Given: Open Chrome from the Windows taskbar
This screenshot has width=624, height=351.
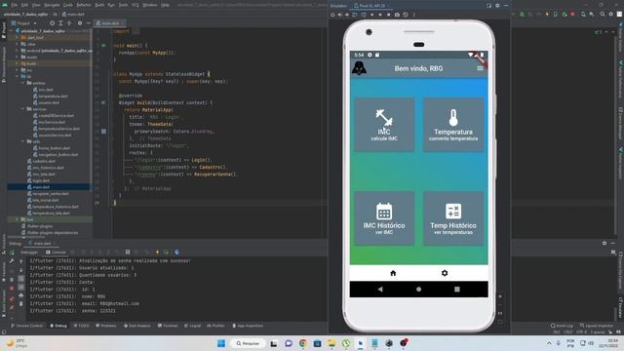Looking at the screenshot, I should click(x=303, y=343).
